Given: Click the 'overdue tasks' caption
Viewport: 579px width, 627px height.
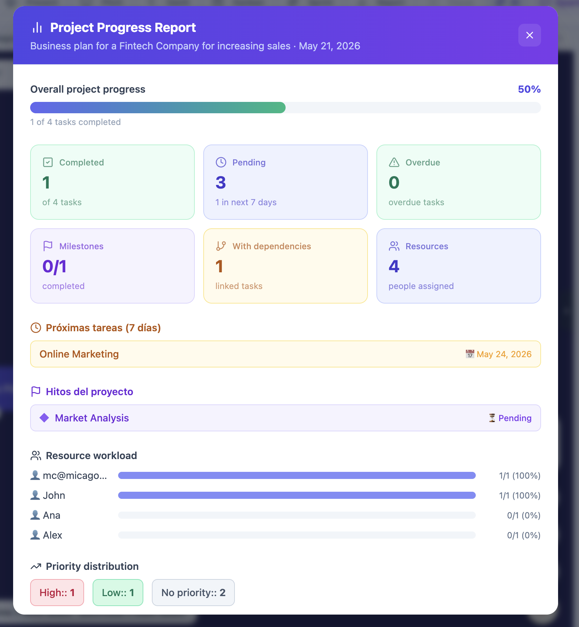Looking at the screenshot, I should 416,202.
